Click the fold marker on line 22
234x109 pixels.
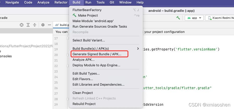[68, 66]
